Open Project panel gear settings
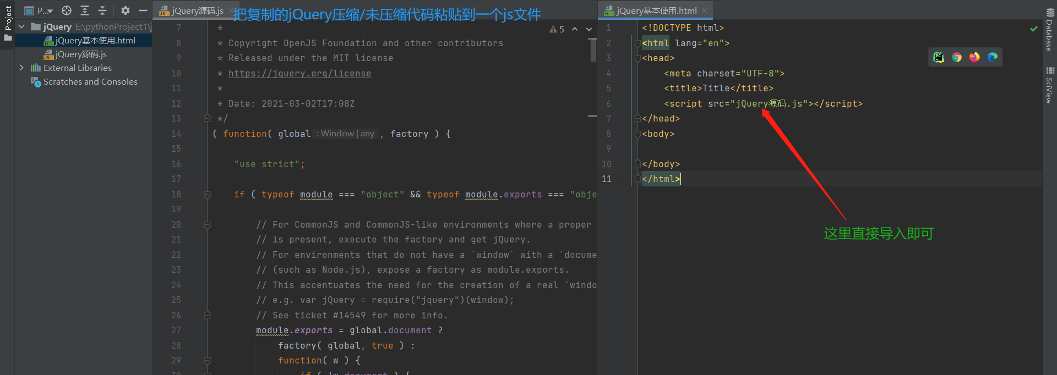The image size is (1057, 375). [126, 10]
